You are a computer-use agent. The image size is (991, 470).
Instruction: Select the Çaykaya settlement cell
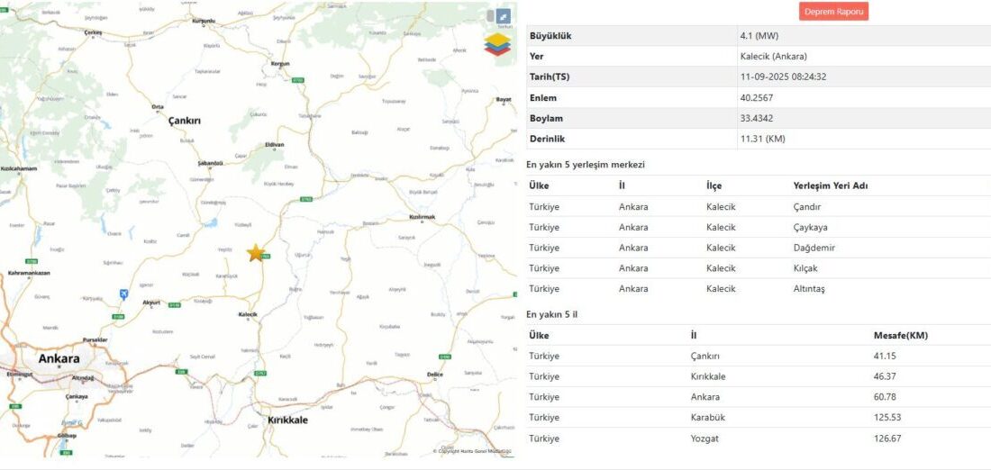point(810,228)
